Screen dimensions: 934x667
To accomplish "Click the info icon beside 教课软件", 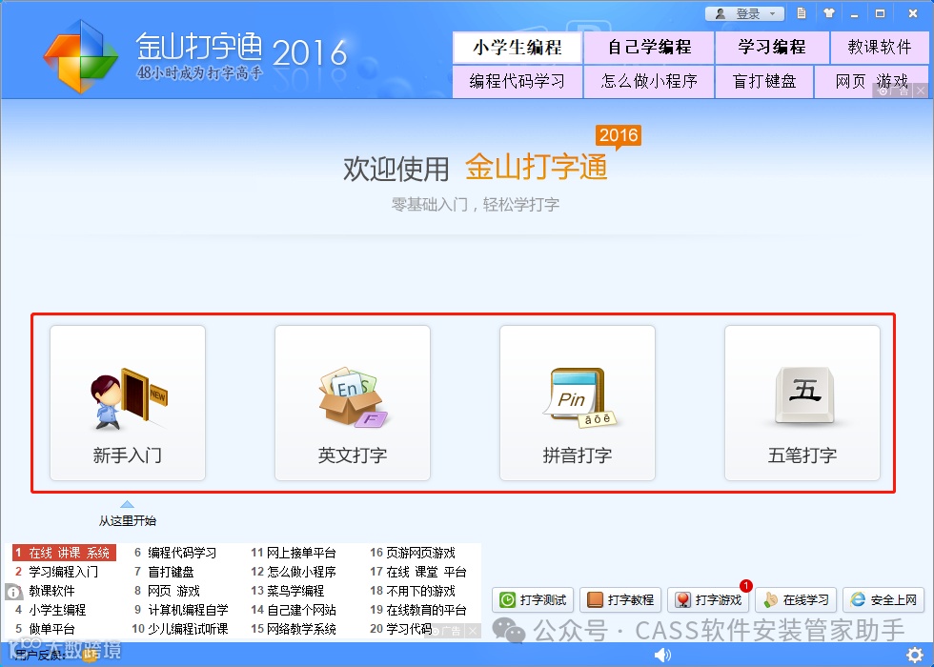I will click(13, 592).
